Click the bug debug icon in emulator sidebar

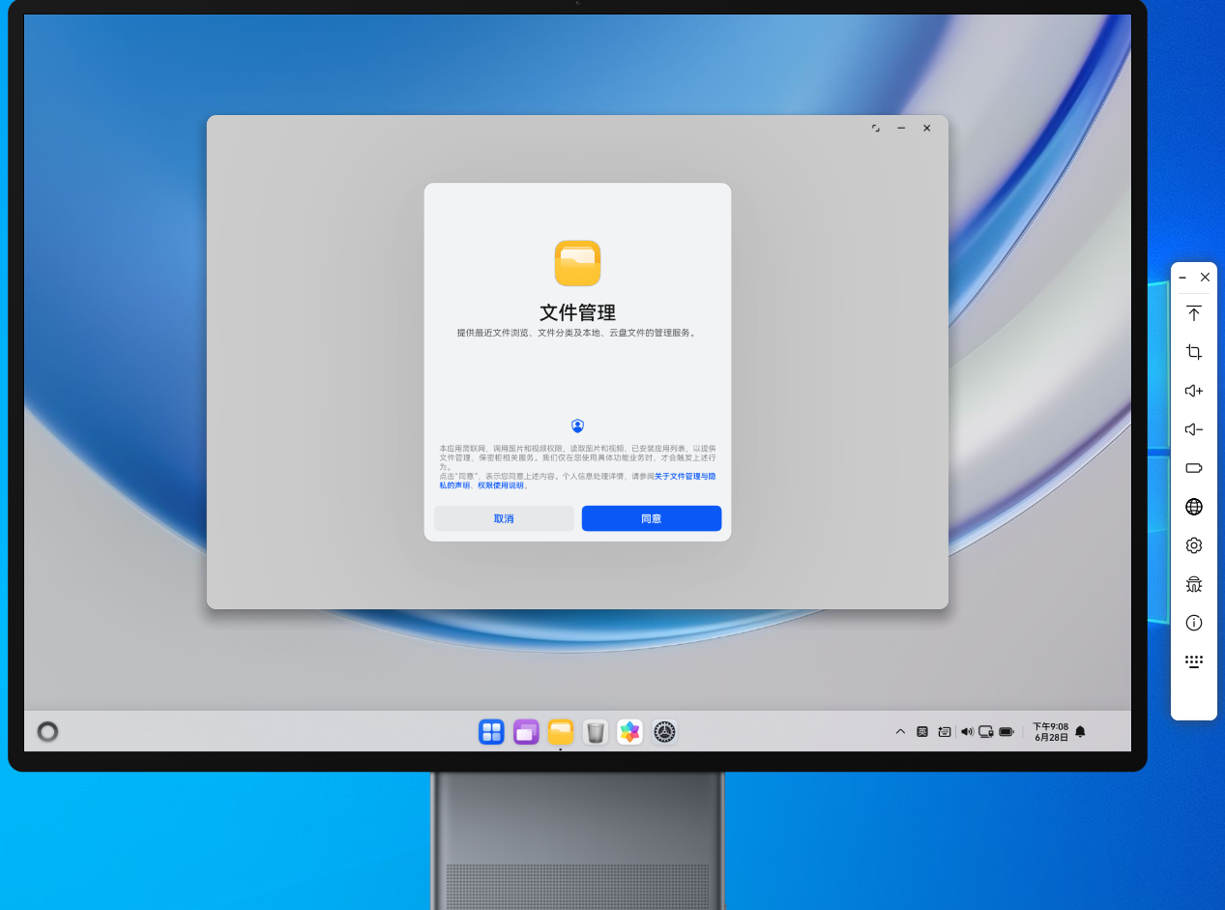(x=1193, y=584)
